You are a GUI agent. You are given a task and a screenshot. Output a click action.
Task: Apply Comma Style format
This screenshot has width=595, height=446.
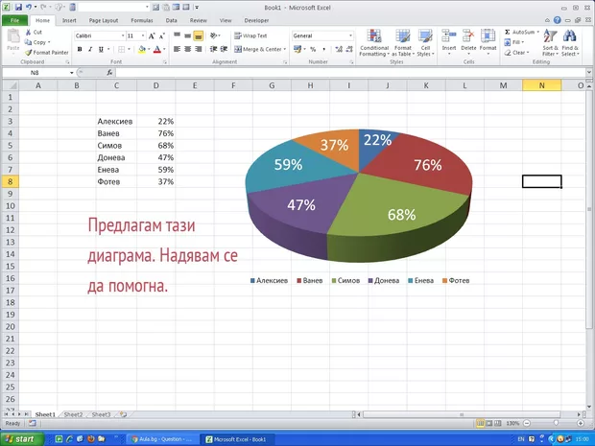point(323,49)
